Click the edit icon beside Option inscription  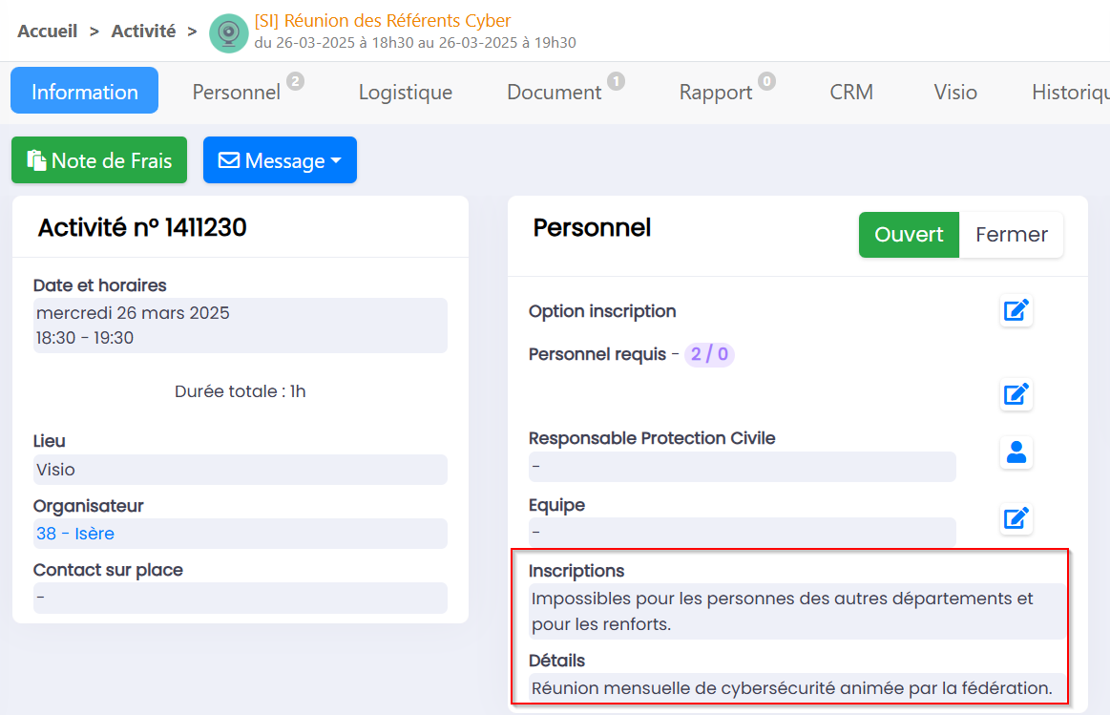click(1016, 311)
